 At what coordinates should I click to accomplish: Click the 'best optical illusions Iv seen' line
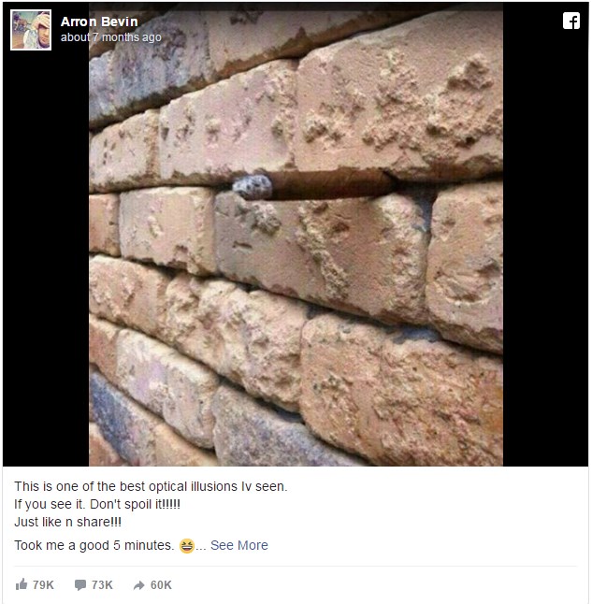tap(151, 486)
